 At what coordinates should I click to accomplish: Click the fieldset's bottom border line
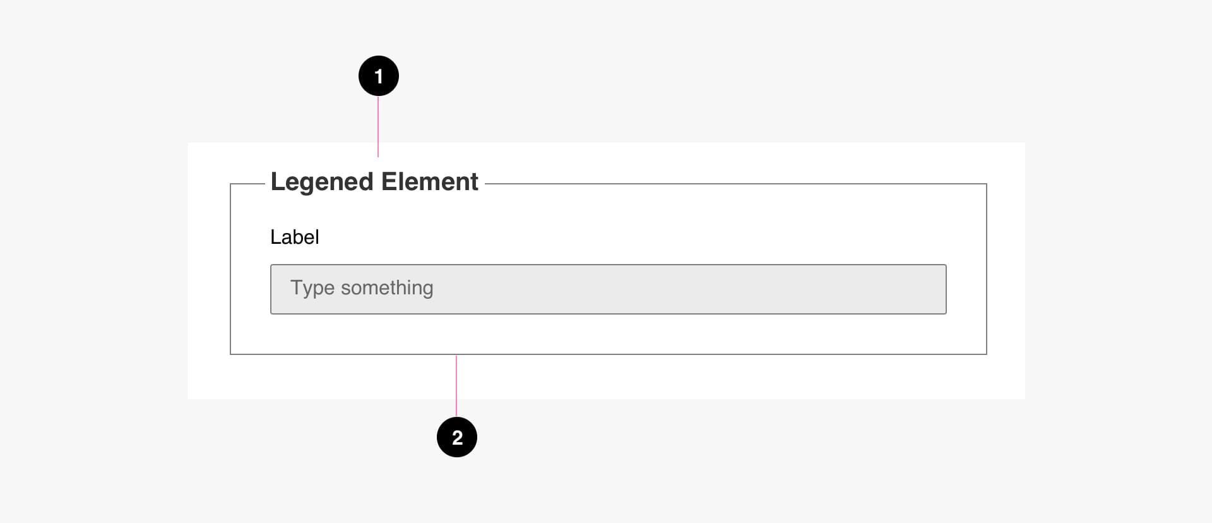(631, 354)
